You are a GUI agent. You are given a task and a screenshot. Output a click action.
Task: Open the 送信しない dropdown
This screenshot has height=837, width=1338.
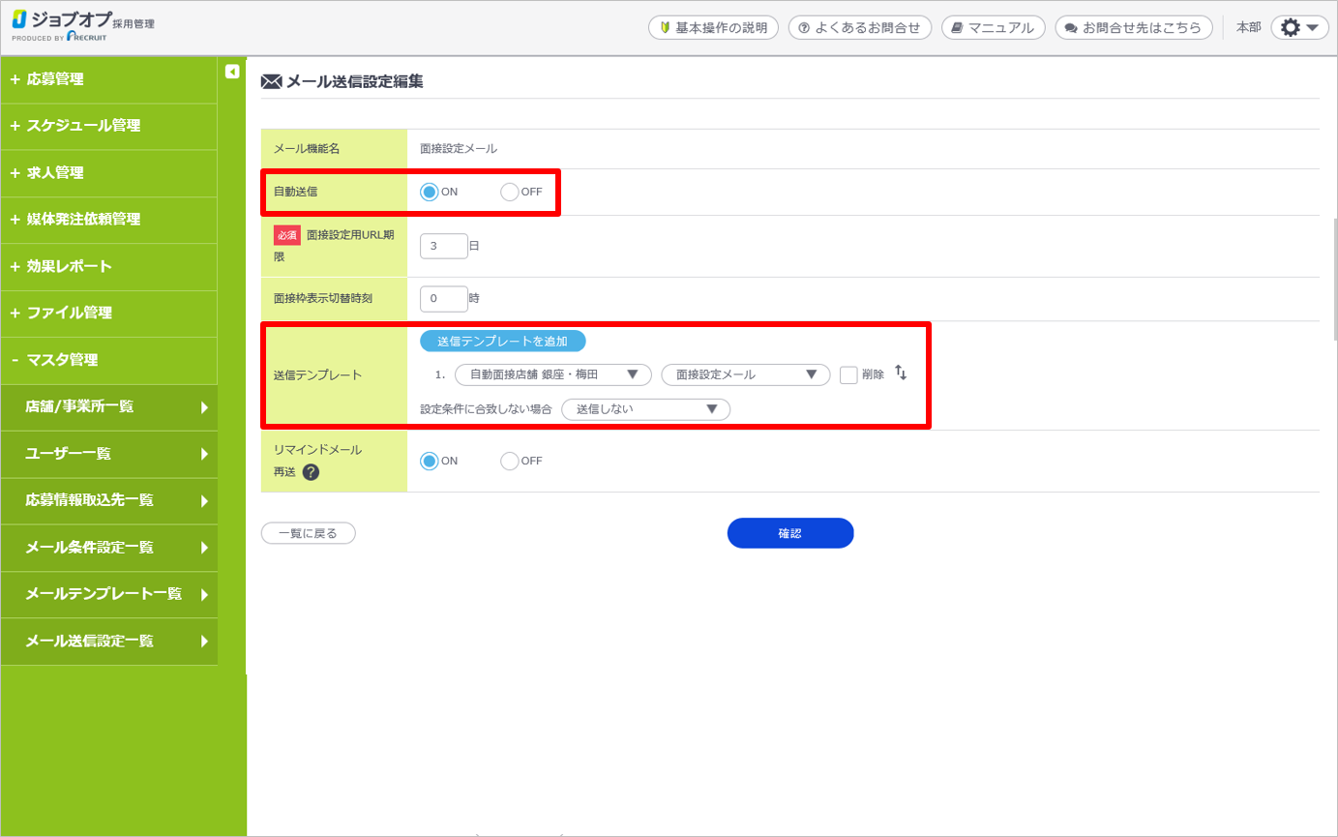[645, 409]
